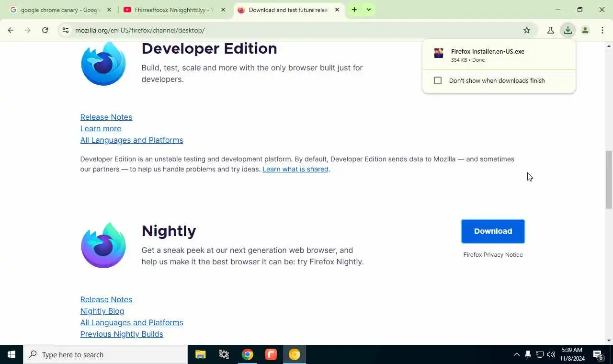
Task: Open Previous Nightly Builds link
Action: [x=122, y=334]
